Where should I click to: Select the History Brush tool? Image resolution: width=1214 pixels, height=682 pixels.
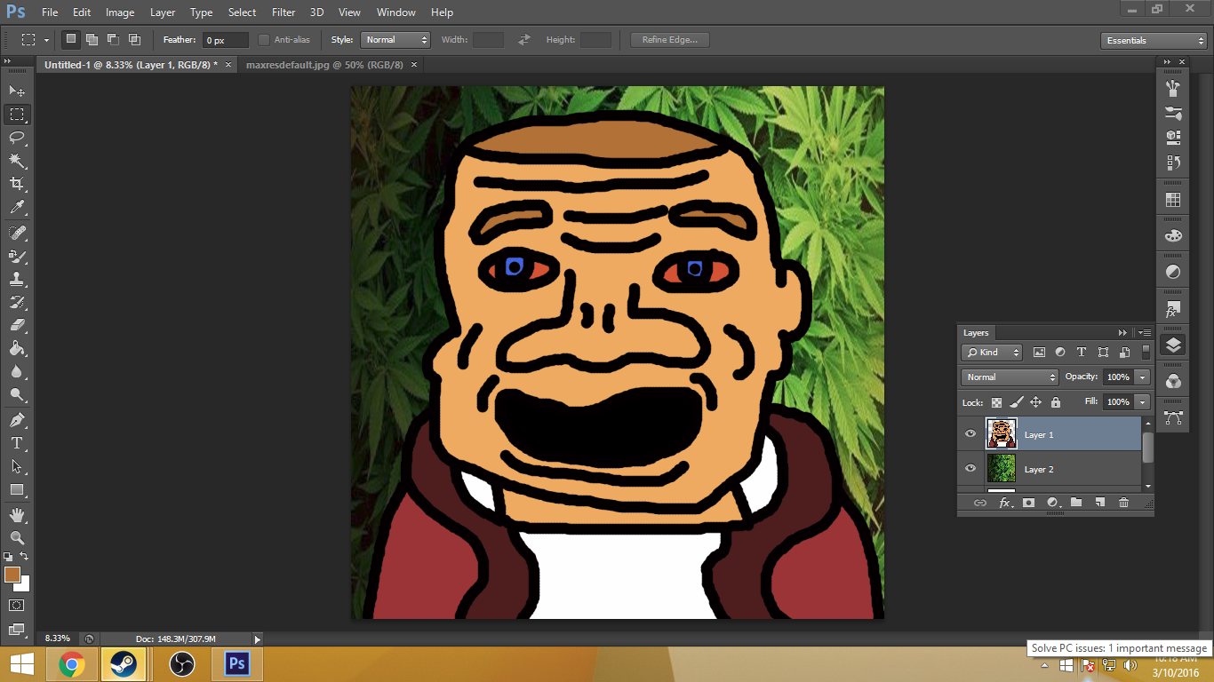pos(17,302)
